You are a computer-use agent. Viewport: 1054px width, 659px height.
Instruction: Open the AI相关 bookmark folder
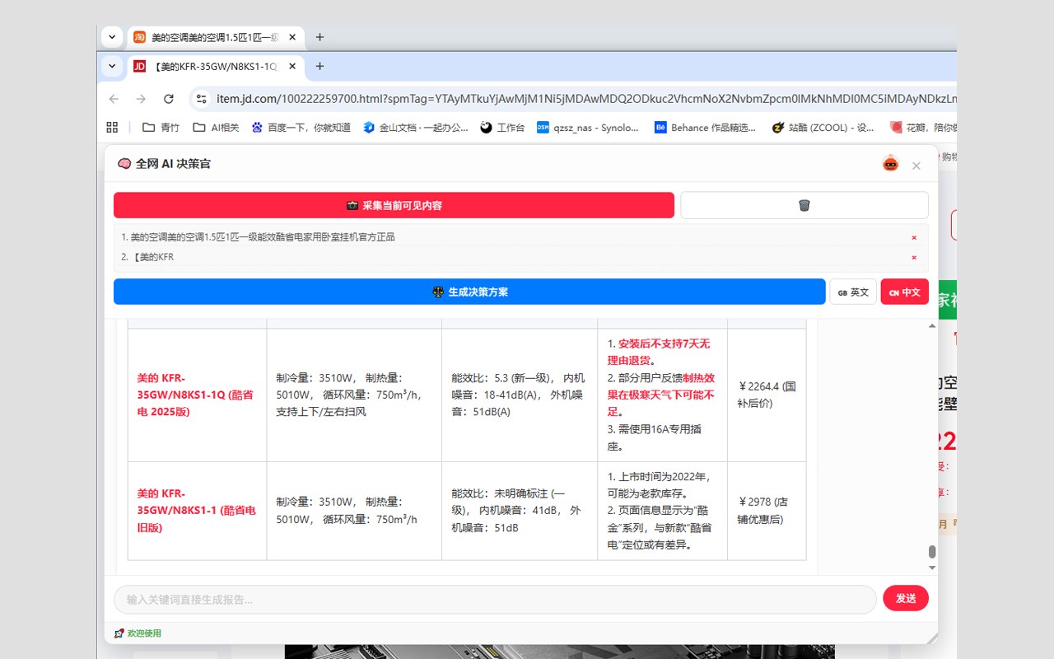(x=216, y=127)
